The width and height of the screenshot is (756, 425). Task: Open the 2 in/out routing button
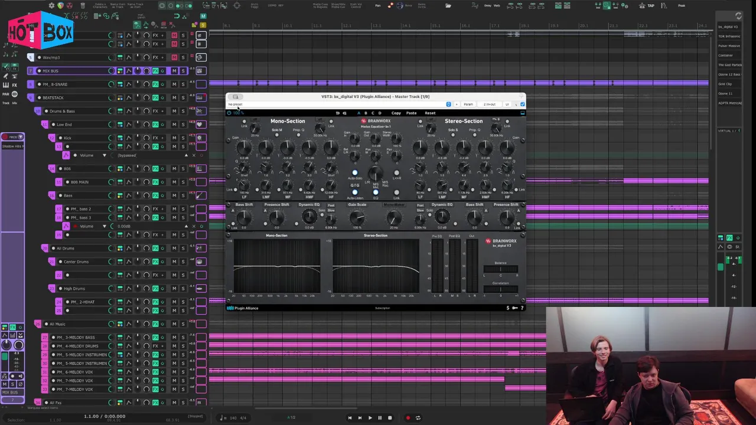coord(490,104)
